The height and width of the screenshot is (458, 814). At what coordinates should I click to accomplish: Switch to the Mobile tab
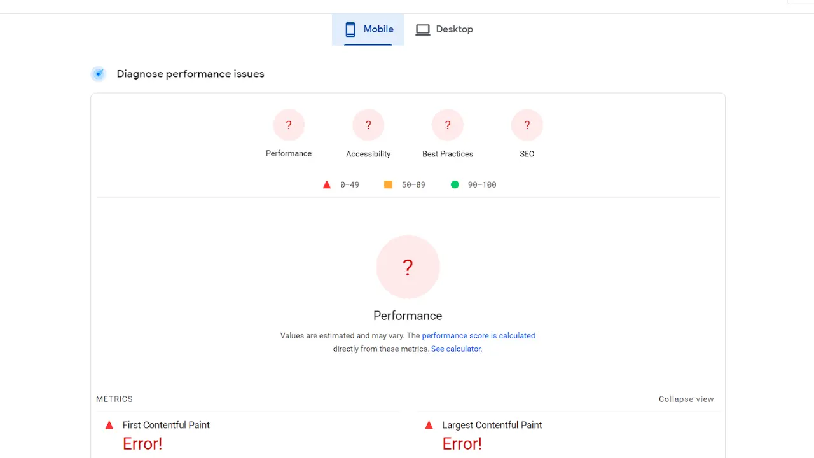[x=368, y=29]
